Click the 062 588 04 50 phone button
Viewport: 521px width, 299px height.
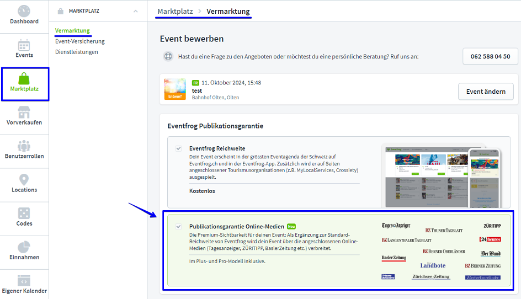[490, 56]
